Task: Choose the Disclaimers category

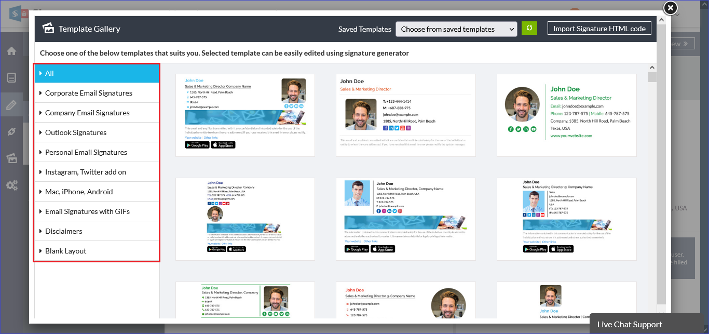Action: (63, 231)
